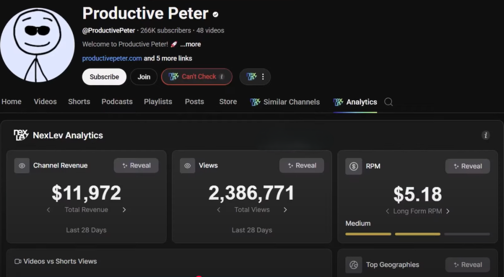
Task: Click the Top Geographies globe icon
Action: [x=354, y=265]
